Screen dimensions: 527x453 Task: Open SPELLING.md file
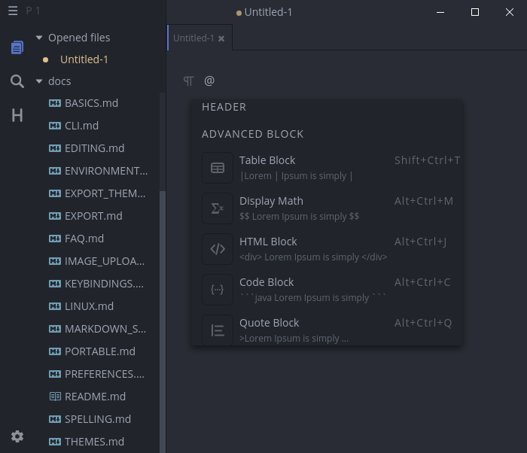coord(98,419)
